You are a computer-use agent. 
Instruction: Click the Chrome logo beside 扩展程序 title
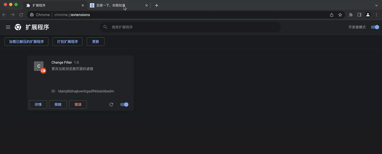click(x=18, y=27)
